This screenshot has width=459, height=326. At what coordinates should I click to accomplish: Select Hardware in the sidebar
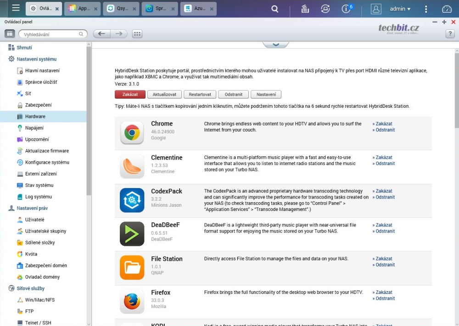(x=35, y=116)
